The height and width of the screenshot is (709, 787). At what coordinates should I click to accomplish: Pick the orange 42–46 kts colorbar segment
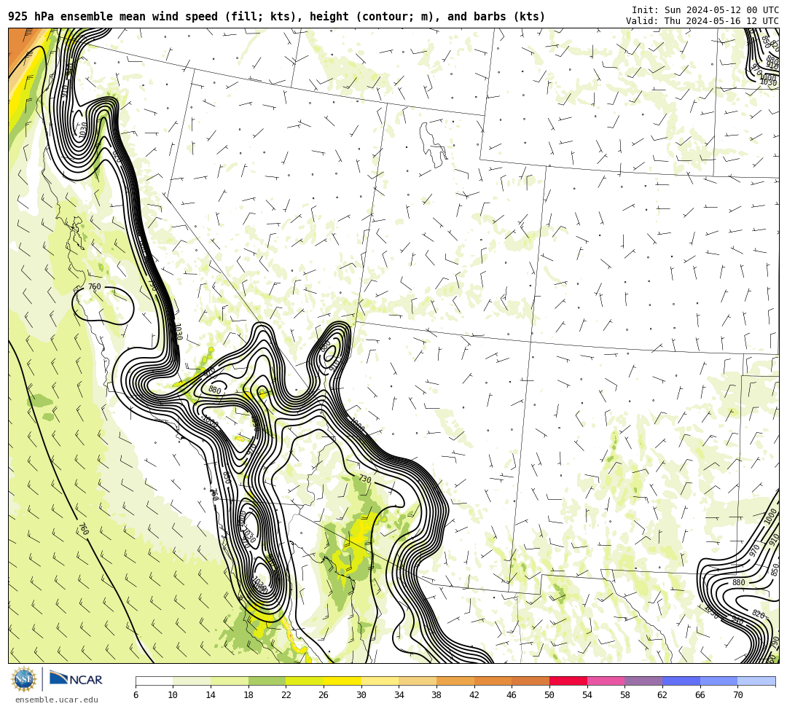point(493,681)
